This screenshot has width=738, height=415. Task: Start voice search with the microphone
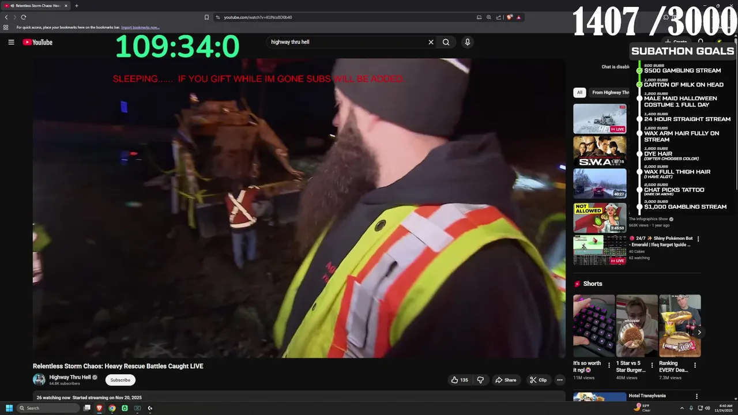tap(468, 42)
